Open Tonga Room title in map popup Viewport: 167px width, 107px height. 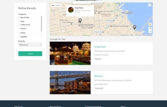(79, 8)
